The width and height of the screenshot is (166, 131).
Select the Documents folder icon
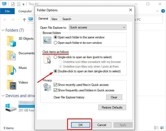click(11, 56)
